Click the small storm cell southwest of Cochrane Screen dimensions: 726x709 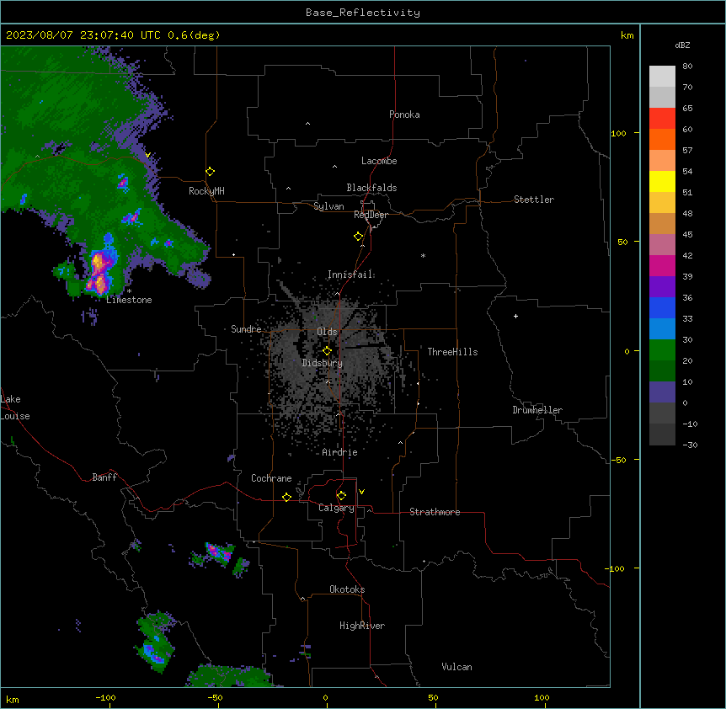coord(219,553)
